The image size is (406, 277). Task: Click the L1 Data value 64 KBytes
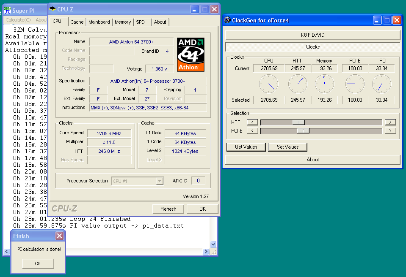(x=185, y=133)
